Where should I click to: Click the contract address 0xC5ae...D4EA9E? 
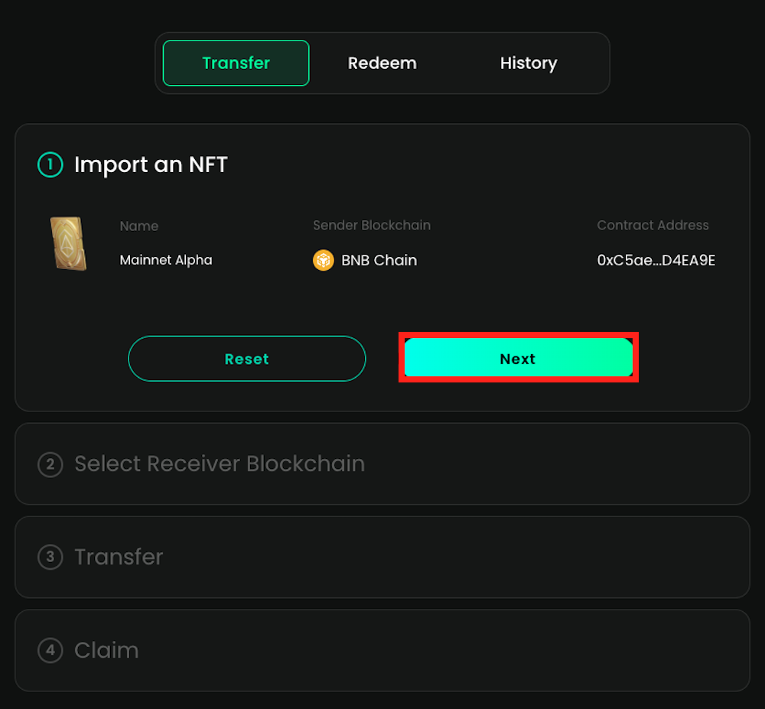coord(656,260)
